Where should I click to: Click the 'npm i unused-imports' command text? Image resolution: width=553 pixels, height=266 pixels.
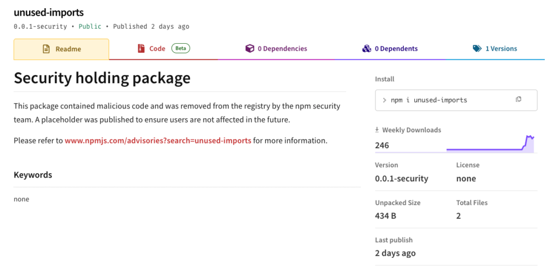429,100
